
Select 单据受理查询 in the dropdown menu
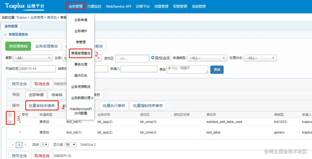[81, 53]
